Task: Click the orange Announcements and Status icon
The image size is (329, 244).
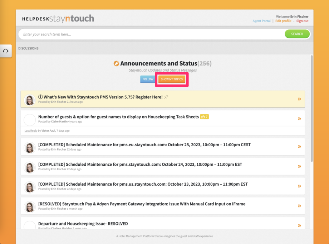Action: pos(116,63)
